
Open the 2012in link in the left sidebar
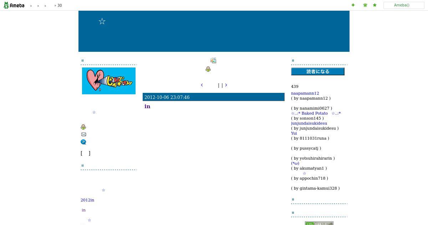[x=87, y=200]
